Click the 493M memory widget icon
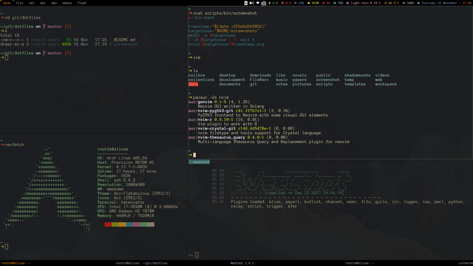This screenshot has height=266, width=473. (309, 3)
